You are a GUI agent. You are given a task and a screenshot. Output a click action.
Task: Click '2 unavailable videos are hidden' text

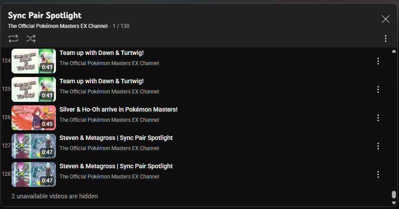coord(55,196)
